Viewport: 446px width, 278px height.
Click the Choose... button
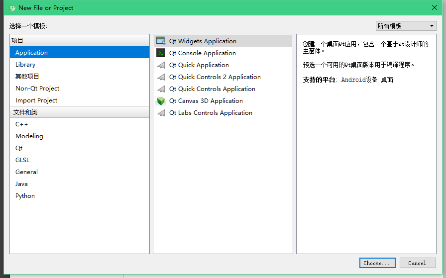tap(377, 263)
